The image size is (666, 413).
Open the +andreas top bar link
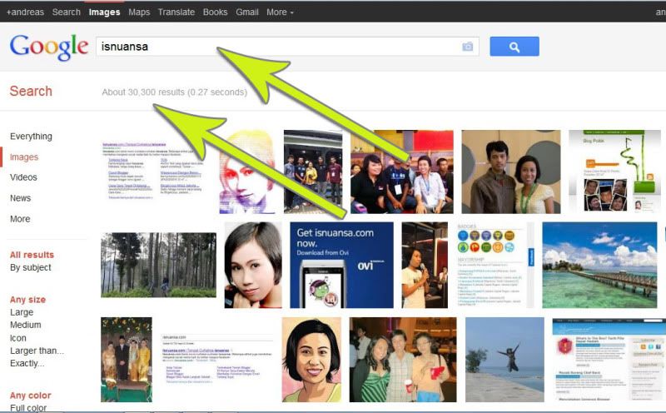click(x=25, y=12)
